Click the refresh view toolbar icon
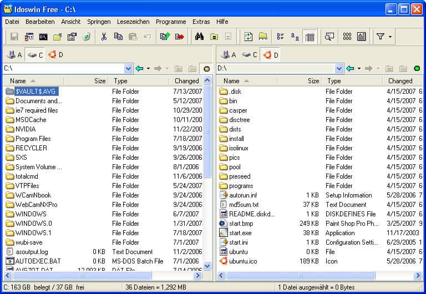 248,37
